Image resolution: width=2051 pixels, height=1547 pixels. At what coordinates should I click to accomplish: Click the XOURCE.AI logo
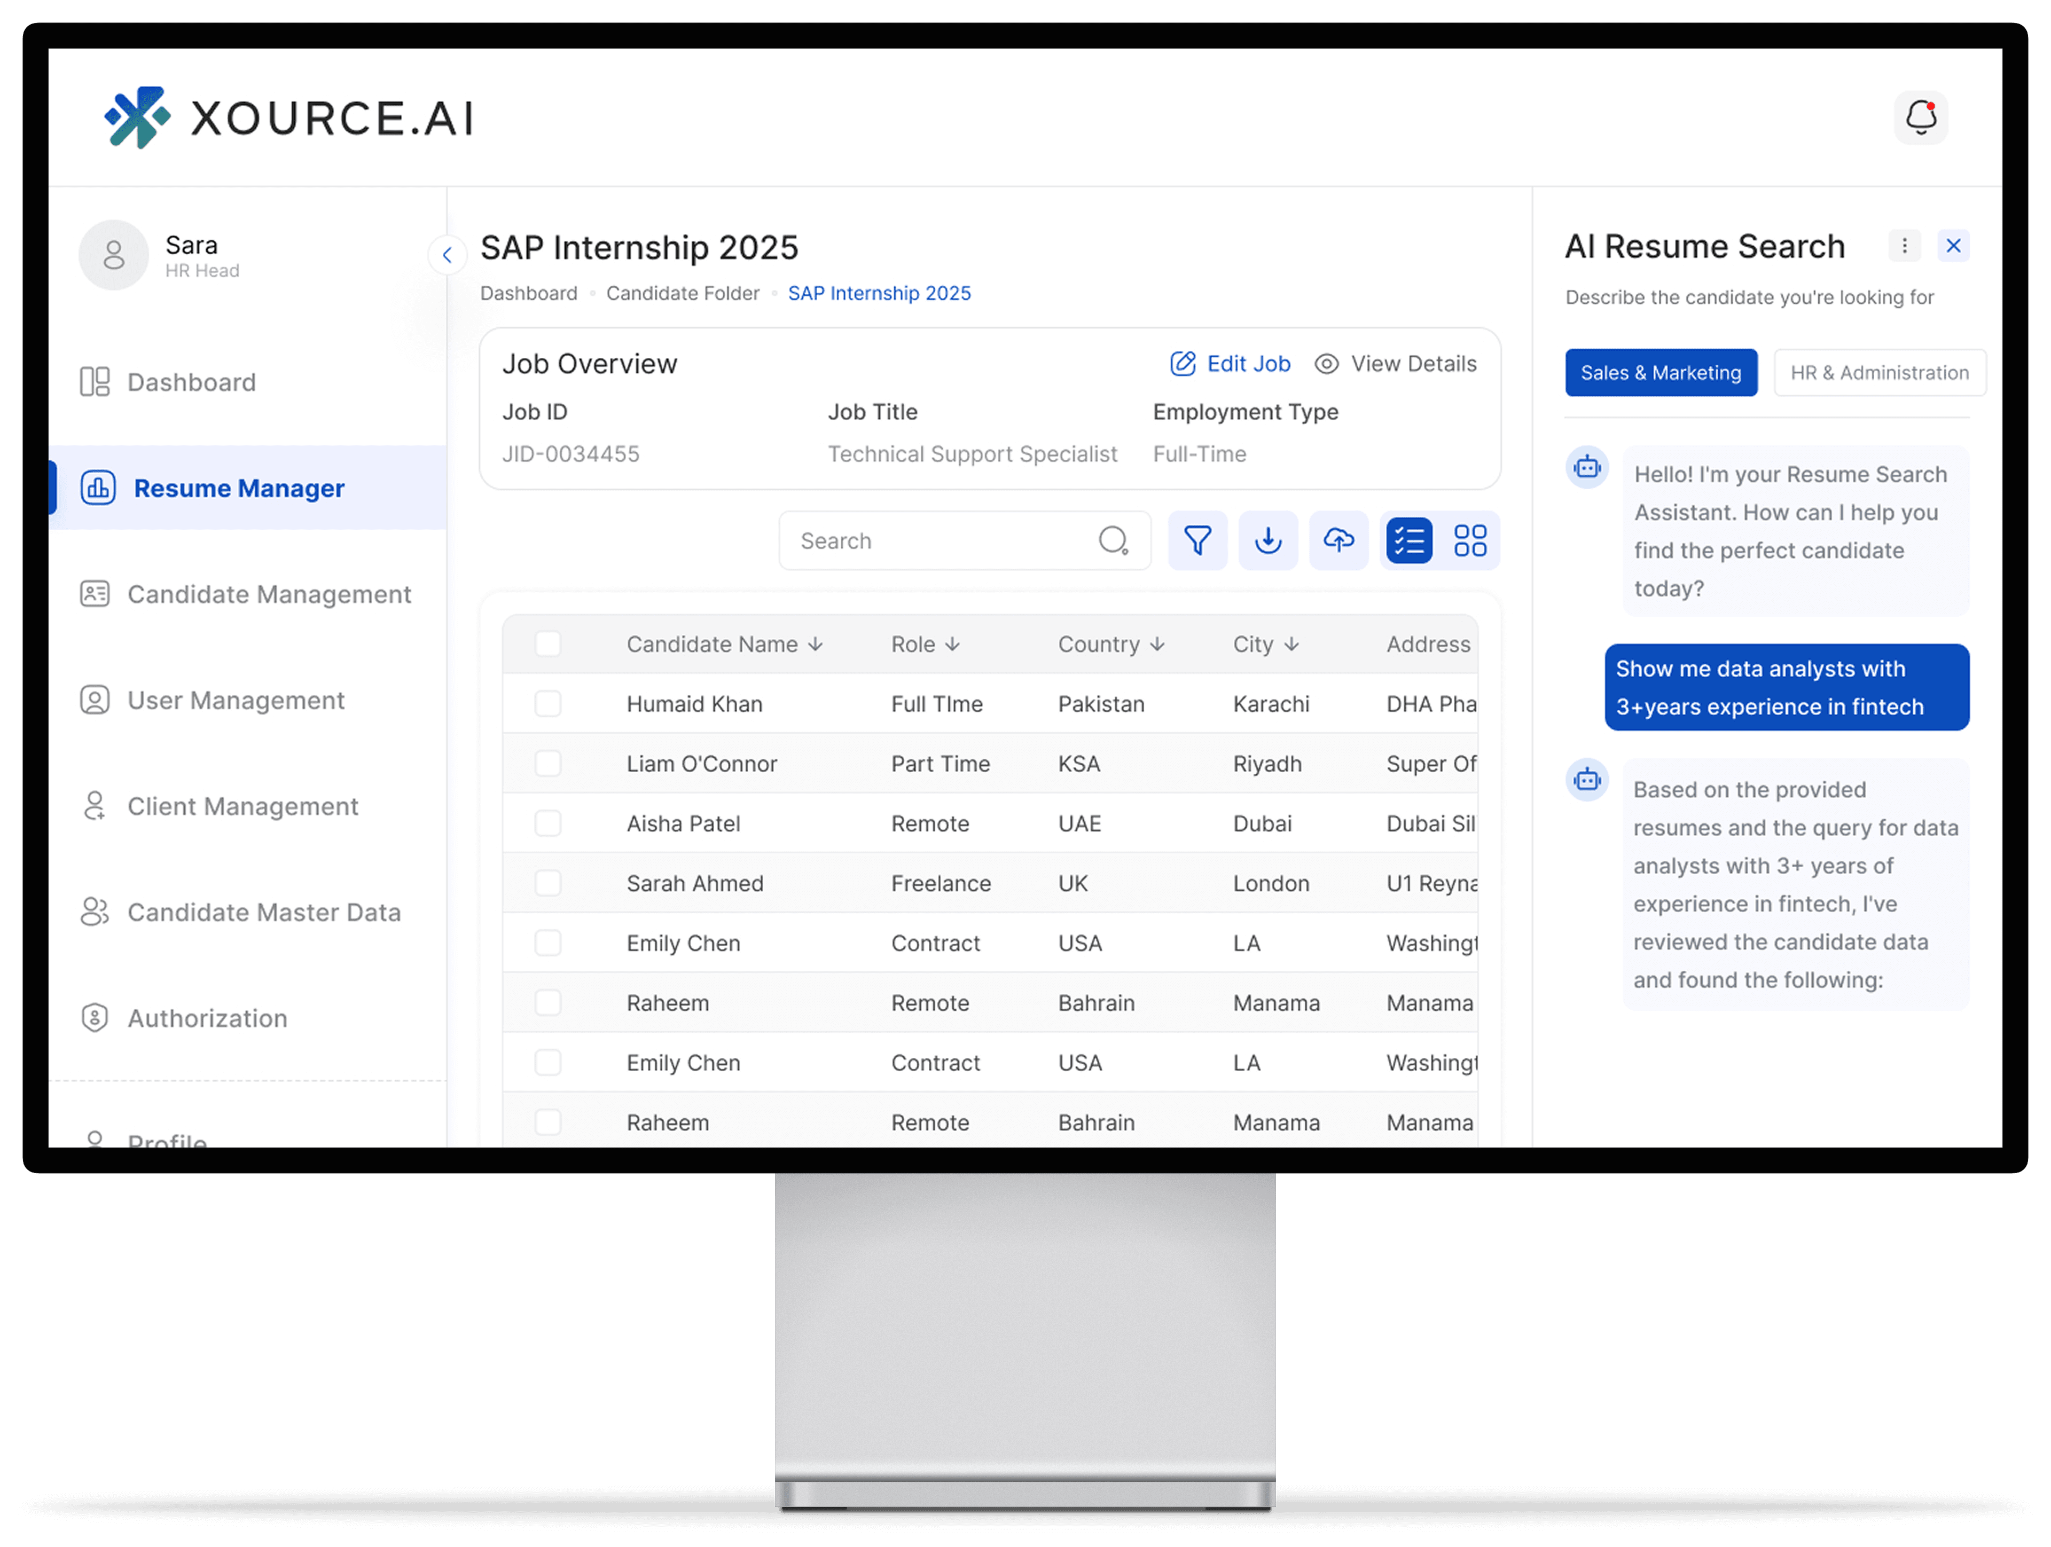(288, 117)
